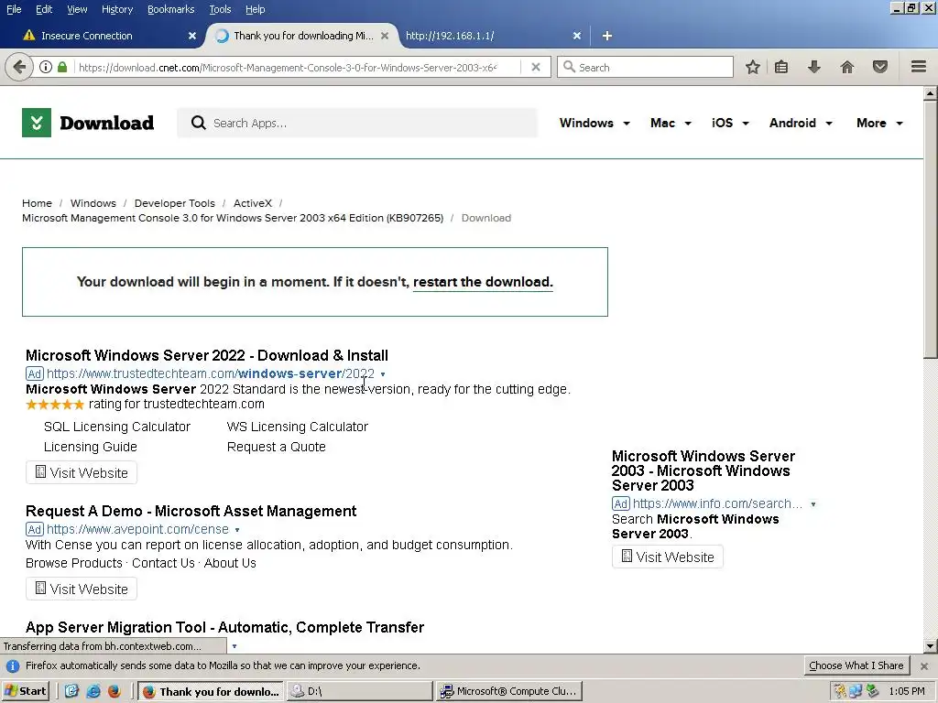Click the green Download logo icon
This screenshot has height=703, width=938.
point(37,123)
